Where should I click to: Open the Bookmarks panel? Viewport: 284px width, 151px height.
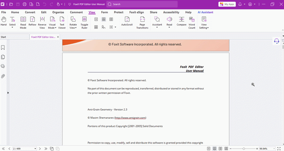[3, 48]
